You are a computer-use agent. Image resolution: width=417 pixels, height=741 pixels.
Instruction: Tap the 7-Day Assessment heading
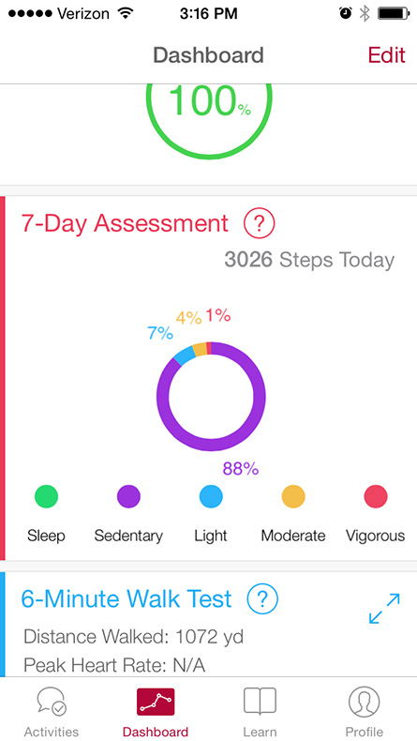pos(126,223)
